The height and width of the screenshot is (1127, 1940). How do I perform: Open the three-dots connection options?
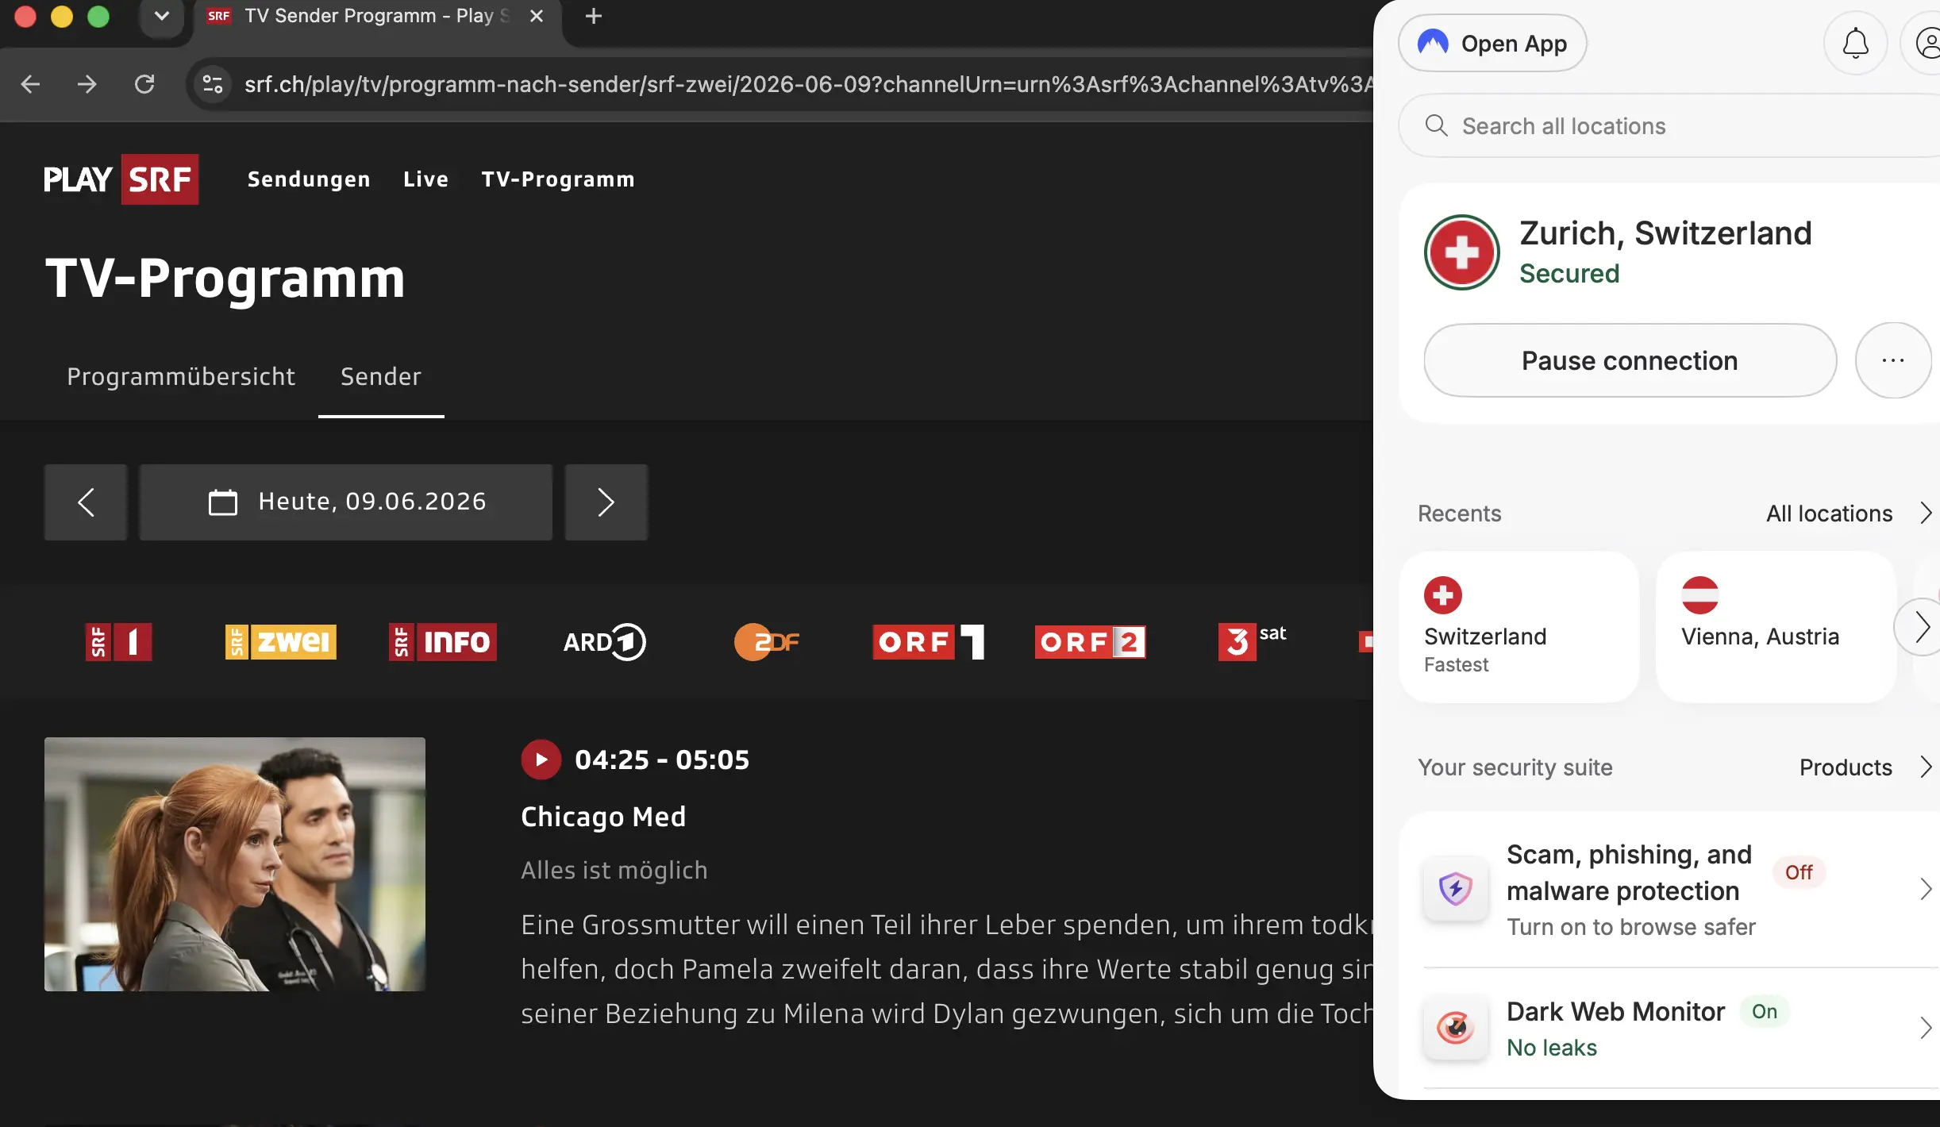click(1893, 360)
